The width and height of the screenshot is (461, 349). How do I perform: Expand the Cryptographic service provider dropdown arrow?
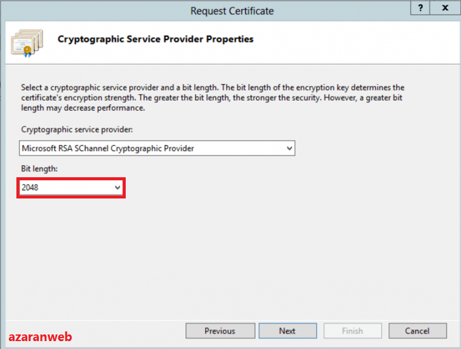tap(289, 148)
